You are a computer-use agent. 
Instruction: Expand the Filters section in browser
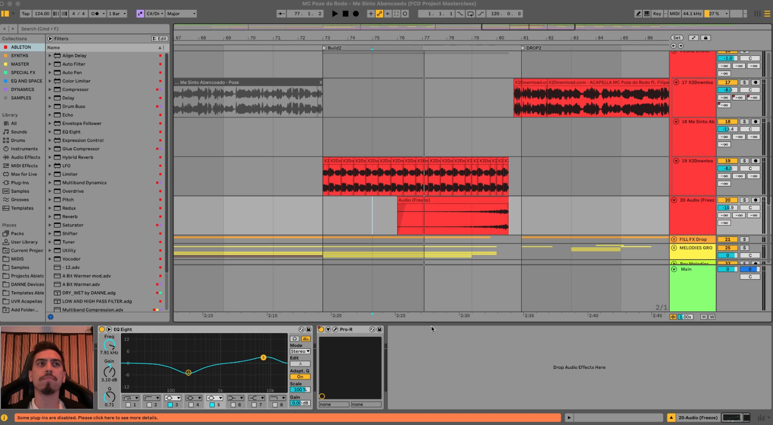(50, 39)
